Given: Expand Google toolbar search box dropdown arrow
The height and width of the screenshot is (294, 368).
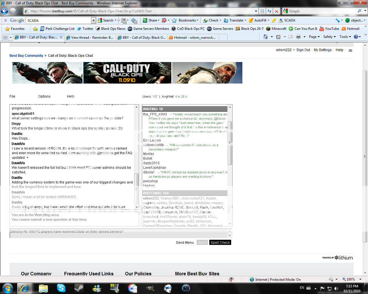Looking at the screenshot, I should tap(93, 20).
